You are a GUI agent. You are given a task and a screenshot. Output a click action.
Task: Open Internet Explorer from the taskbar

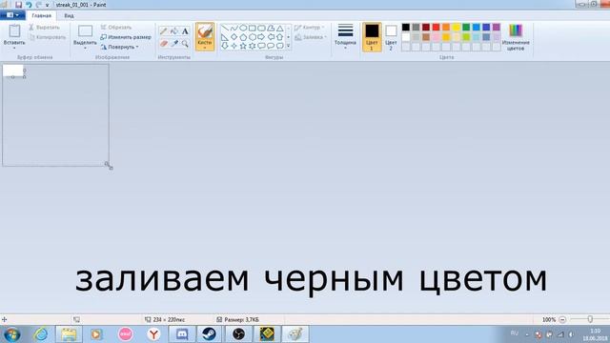(x=41, y=334)
